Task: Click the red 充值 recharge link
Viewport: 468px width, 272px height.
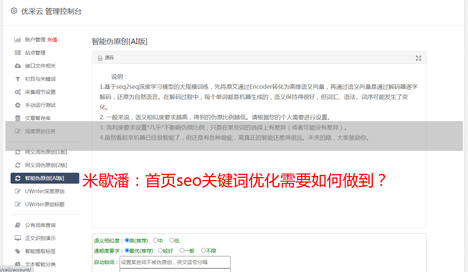Action: click(52, 40)
